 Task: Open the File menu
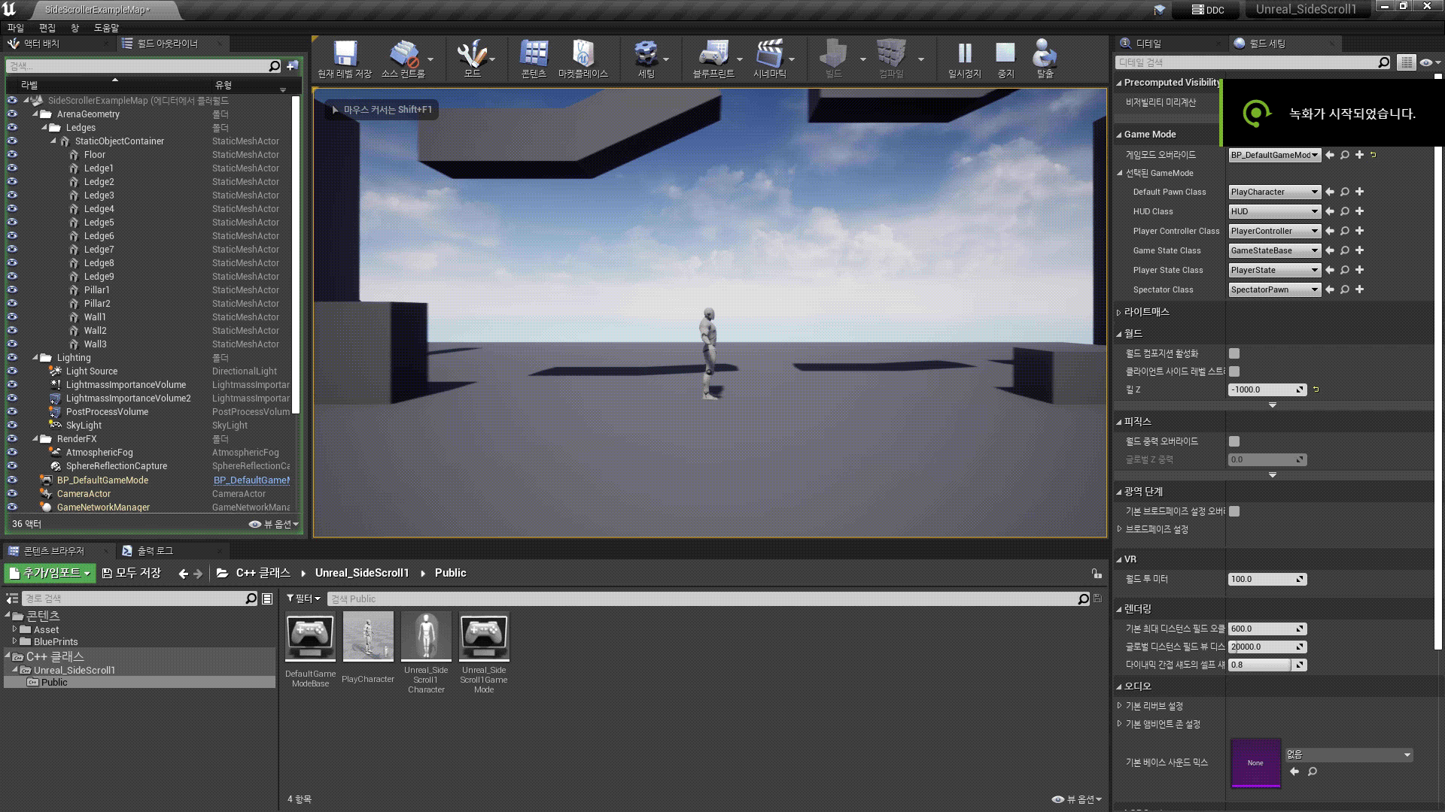(16, 28)
